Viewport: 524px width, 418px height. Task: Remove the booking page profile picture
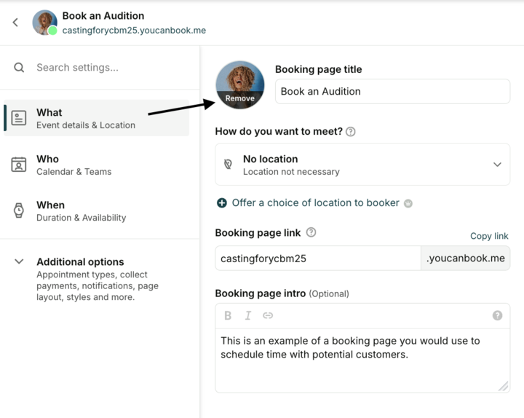[240, 98]
